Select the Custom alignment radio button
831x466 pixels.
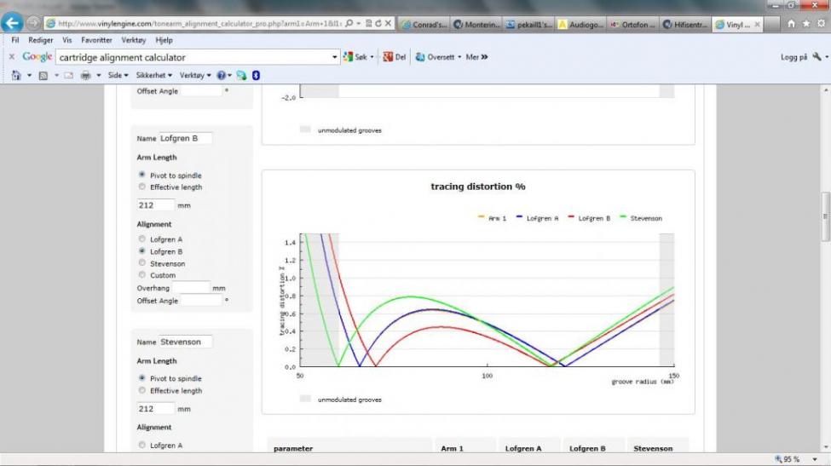point(141,275)
